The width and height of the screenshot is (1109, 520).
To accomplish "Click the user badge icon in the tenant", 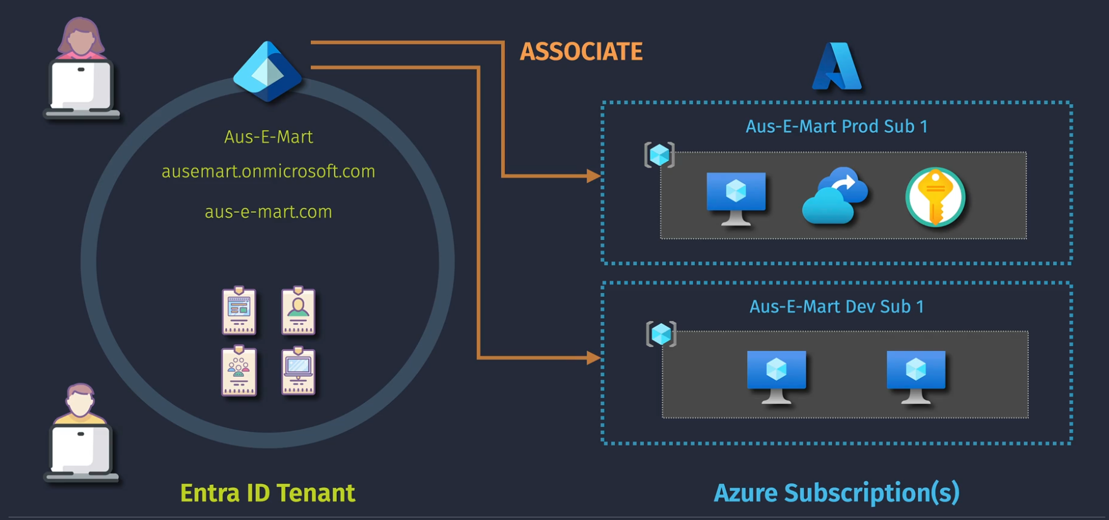I will (x=299, y=310).
